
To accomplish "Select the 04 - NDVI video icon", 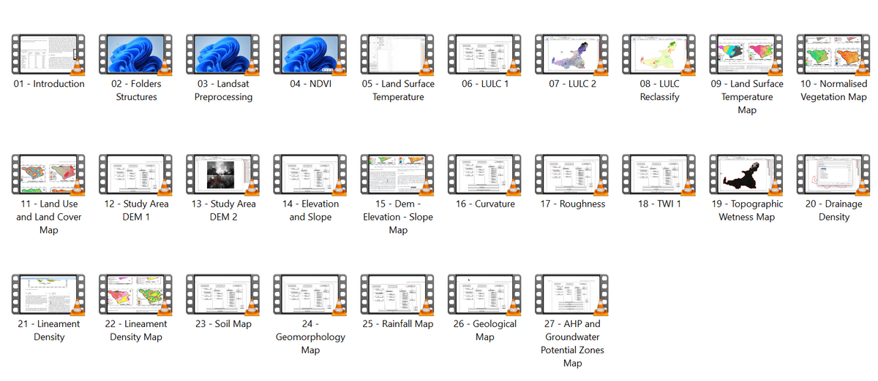I will tap(310, 55).
